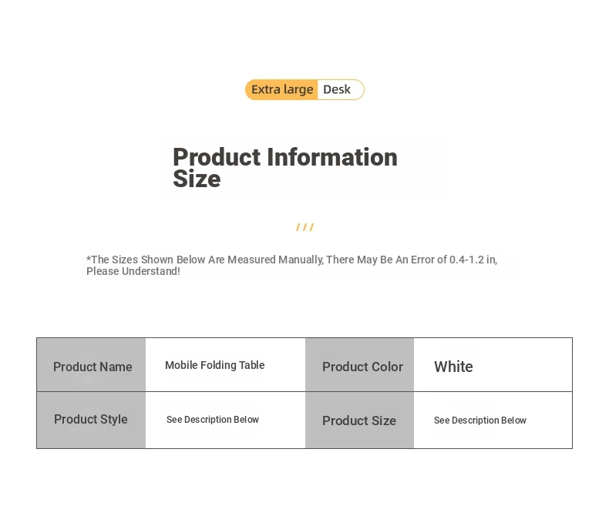Click the word "Manually" in the note
This screenshot has width=609, height=506.
pyautogui.click(x=299, y=260)
